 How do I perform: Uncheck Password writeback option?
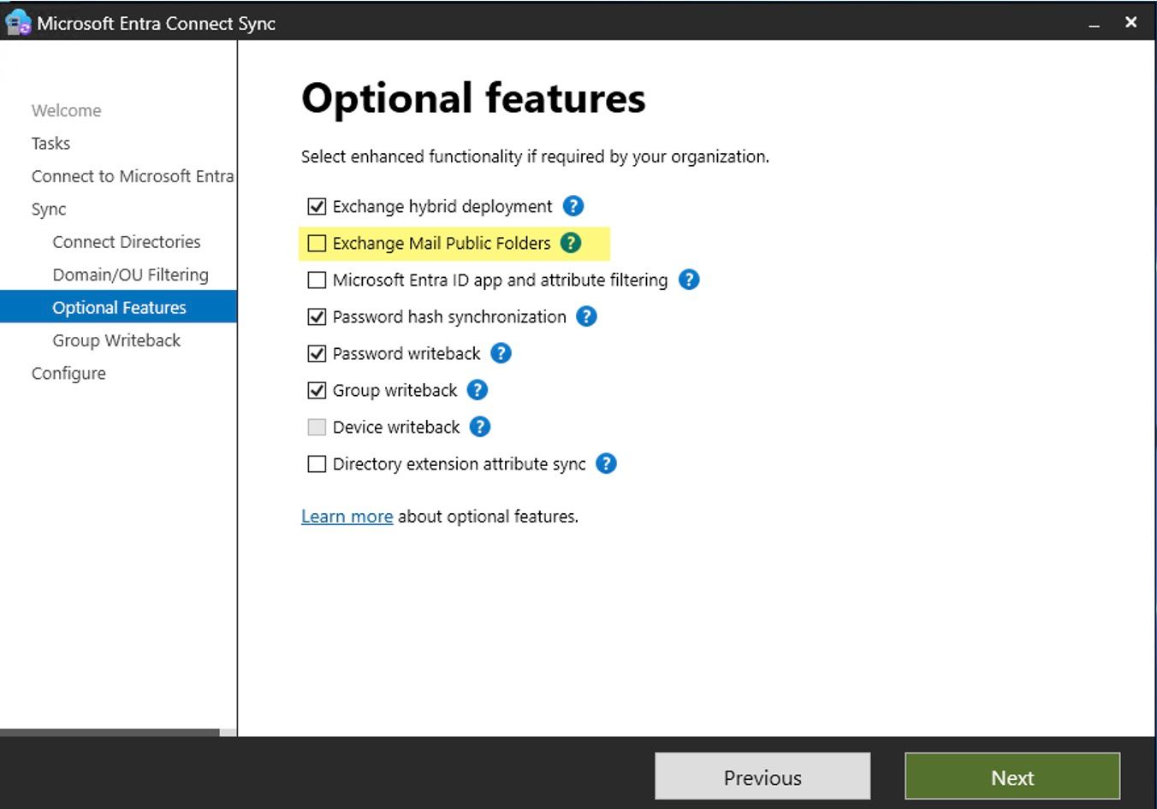pyautogui.click(x=317, y=353)
